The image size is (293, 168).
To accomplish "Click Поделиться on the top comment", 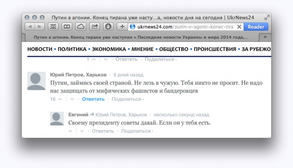I will pos(161,59).
